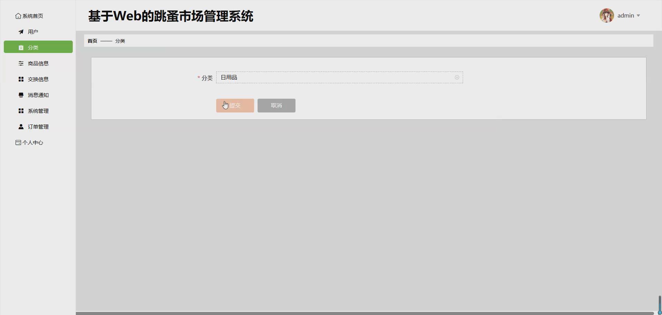Clear the 分类 input with the x icon
Screen dimensions: 662x315
[x=457, y=77]
